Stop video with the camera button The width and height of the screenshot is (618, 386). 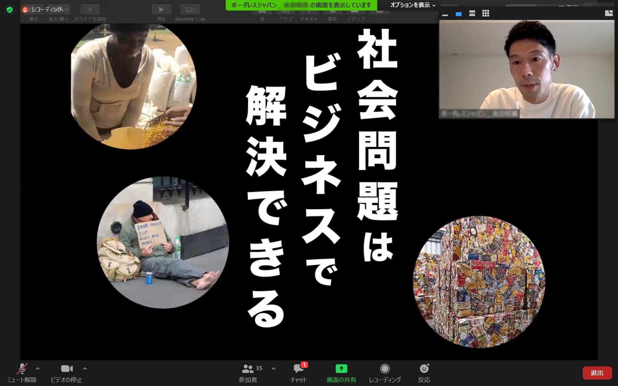click(x=67, y=369)
